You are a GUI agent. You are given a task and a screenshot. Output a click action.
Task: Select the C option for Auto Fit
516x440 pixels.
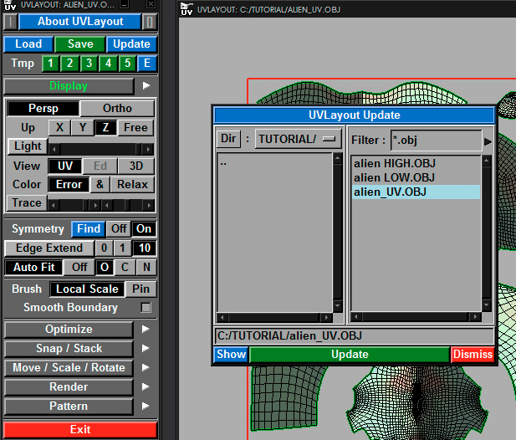coord(125,267)
